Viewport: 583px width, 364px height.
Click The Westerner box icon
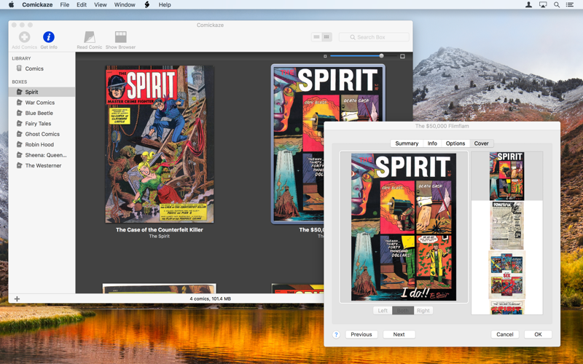click(20, 165)
